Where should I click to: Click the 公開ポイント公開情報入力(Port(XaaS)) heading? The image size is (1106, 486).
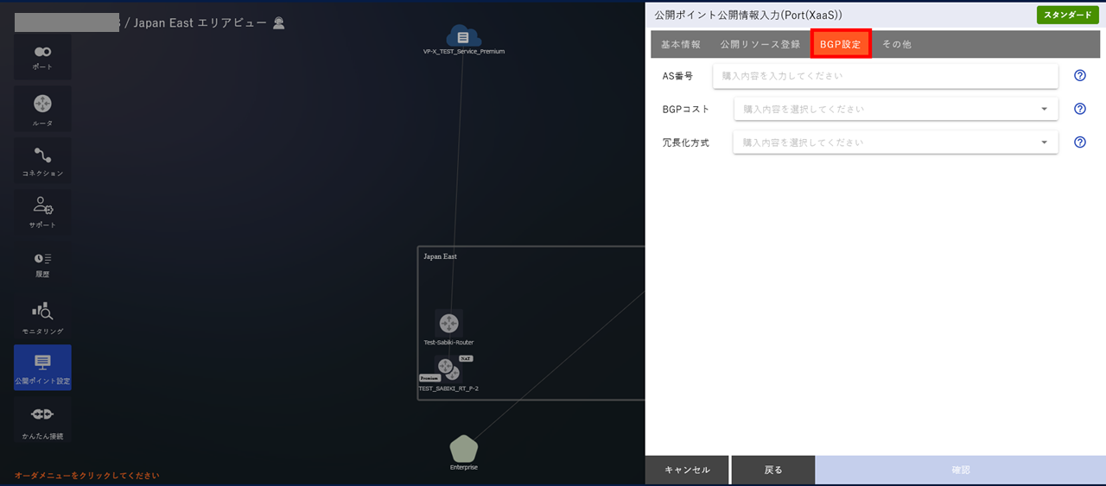(x=748, y=15)
